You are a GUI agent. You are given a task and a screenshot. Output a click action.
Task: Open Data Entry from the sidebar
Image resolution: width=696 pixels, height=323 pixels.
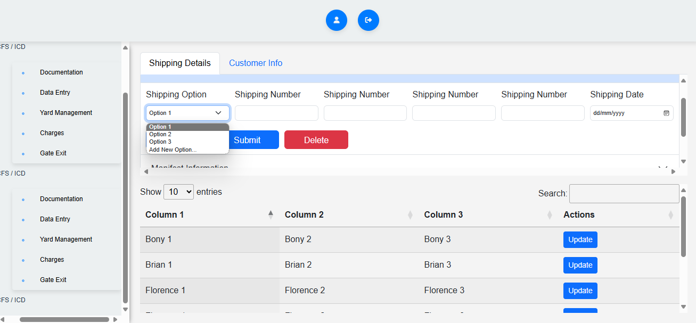tap(54, 92)
